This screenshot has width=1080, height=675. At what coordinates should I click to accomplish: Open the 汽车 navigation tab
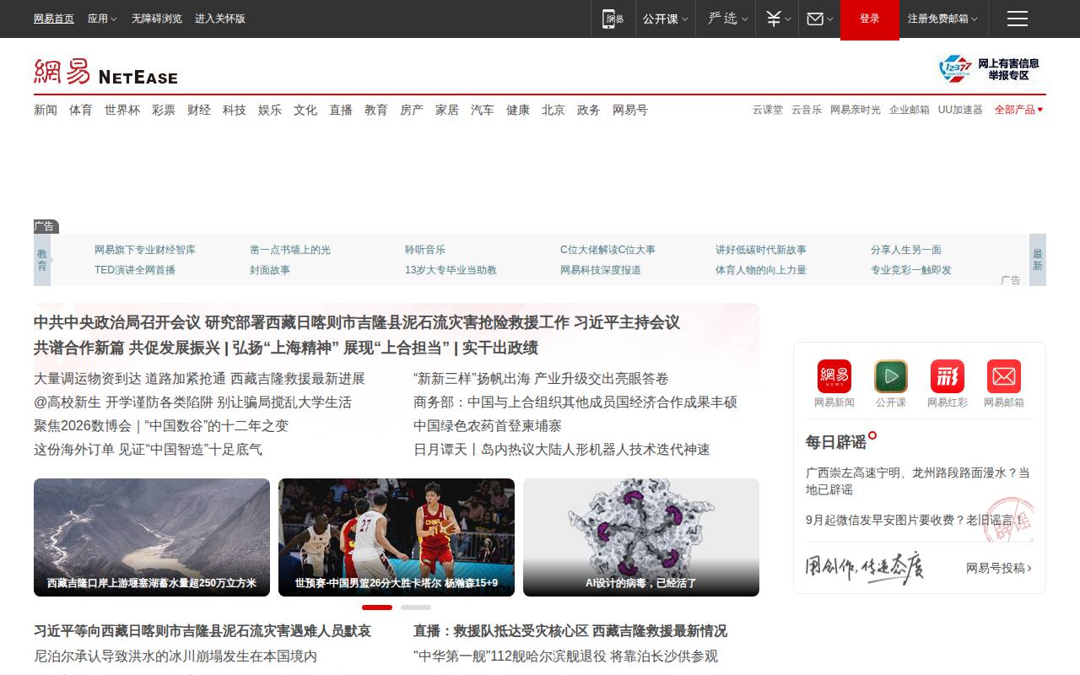coord(483,110)
